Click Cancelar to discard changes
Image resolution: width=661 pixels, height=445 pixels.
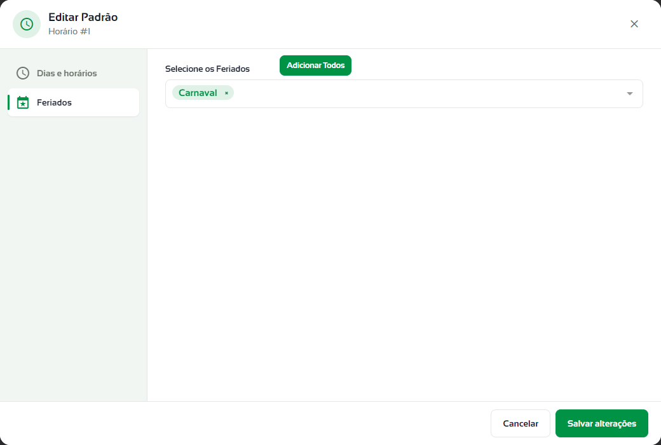pos(520,423)
